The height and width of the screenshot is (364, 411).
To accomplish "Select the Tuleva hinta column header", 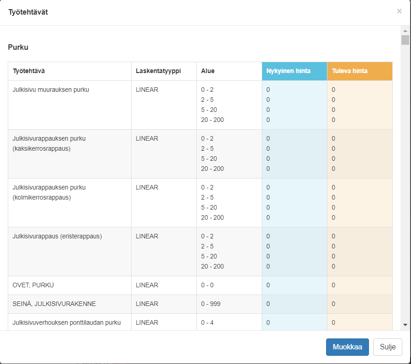I will [359, 71].
